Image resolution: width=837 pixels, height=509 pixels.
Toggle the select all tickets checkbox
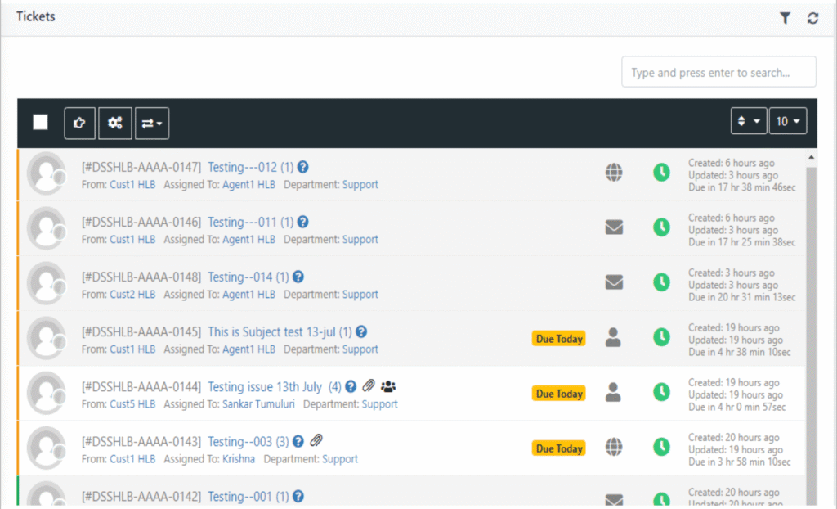(40, 122)
